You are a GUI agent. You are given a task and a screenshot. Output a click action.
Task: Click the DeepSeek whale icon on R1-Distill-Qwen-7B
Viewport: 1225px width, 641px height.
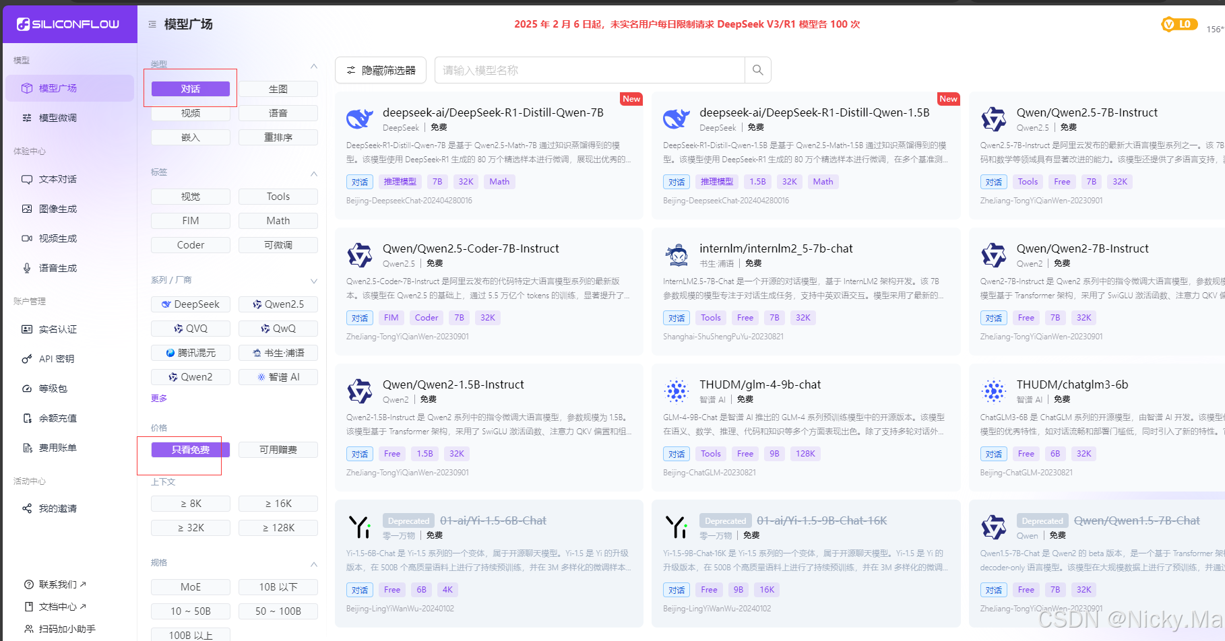tap(360, 119)
